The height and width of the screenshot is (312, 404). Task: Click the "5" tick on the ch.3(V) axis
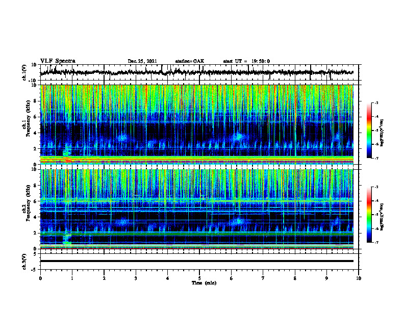36,254
